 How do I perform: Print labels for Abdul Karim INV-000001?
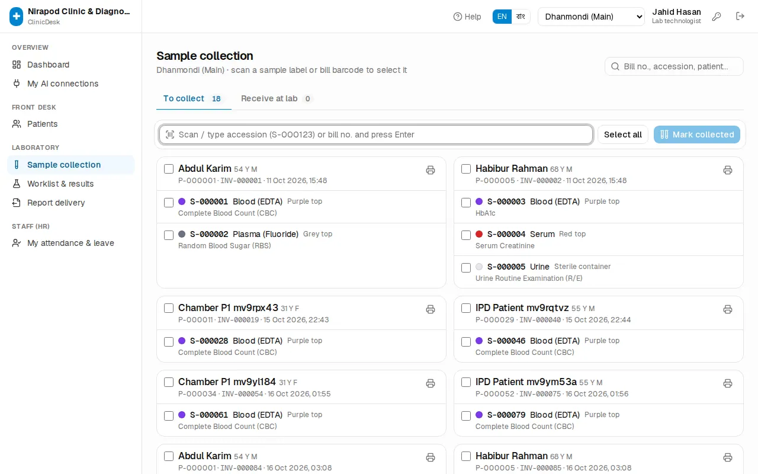click(x=431, y=170)
